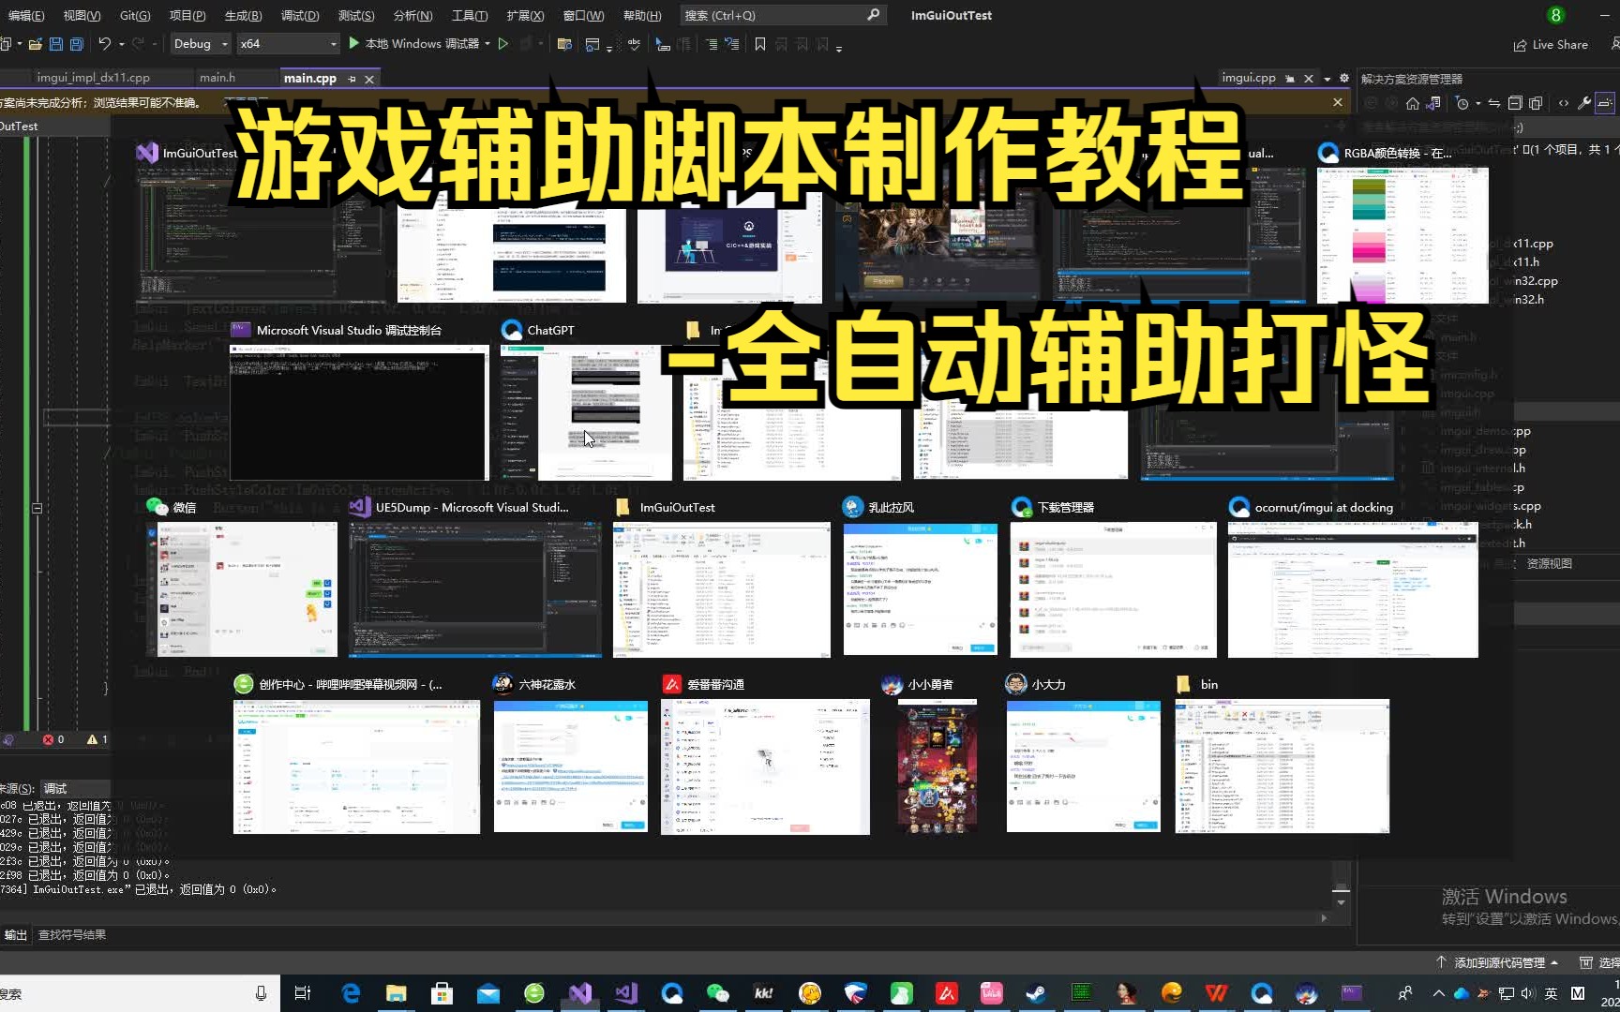The width and height of the screenshot is (1620, 1012).
Task: Open Microsoft Edge from the taskbar
Action: pos(351,993)
